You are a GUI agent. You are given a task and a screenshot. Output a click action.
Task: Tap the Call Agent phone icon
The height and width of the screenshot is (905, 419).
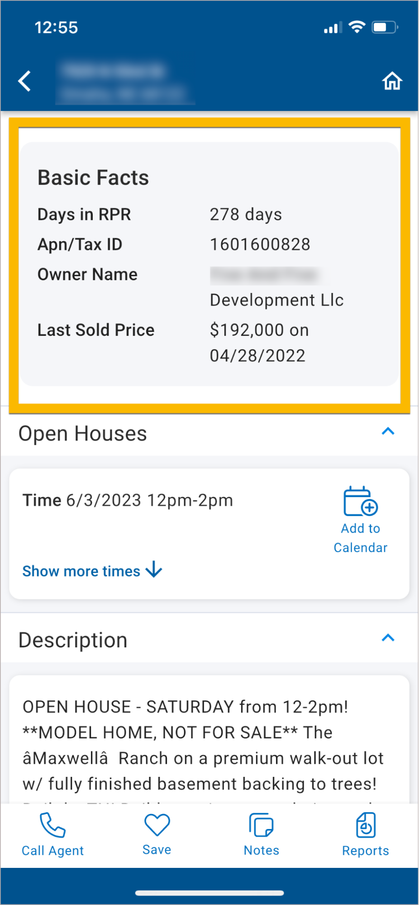click(x=52, y=824)
